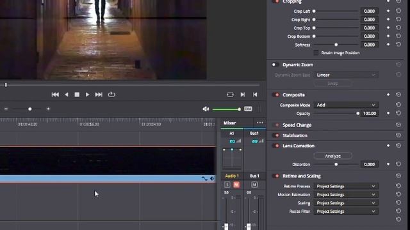This screenshot has width=410, height=230.
Task: Jump to last frame transport button
Action: point(99,95)
